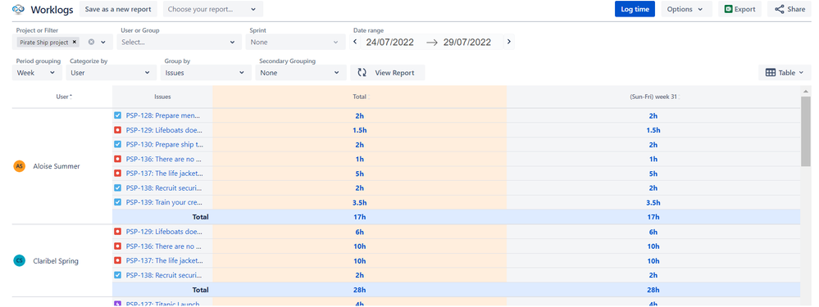Image resolution: width=819 pixels, height=307 pixels.
Task: Click the Log time button
Action: [x=635, y=9]
